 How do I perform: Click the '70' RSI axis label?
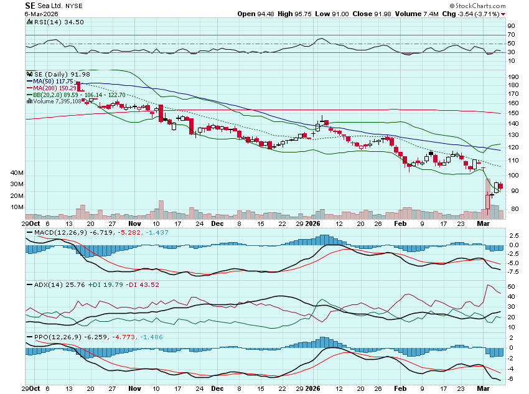point(511,35)
